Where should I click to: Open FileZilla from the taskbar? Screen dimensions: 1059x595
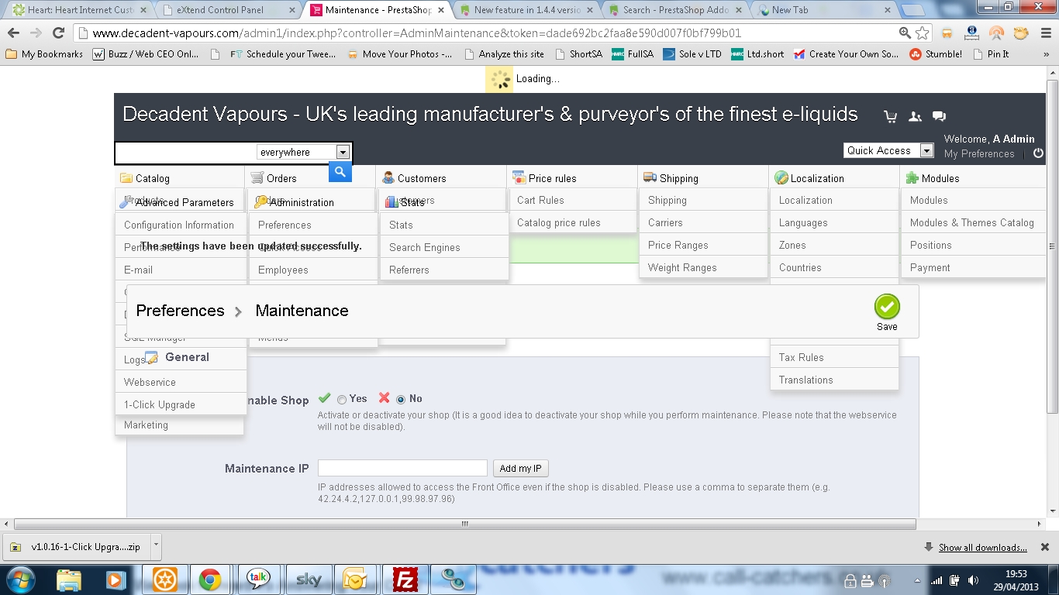click(405, 580)
